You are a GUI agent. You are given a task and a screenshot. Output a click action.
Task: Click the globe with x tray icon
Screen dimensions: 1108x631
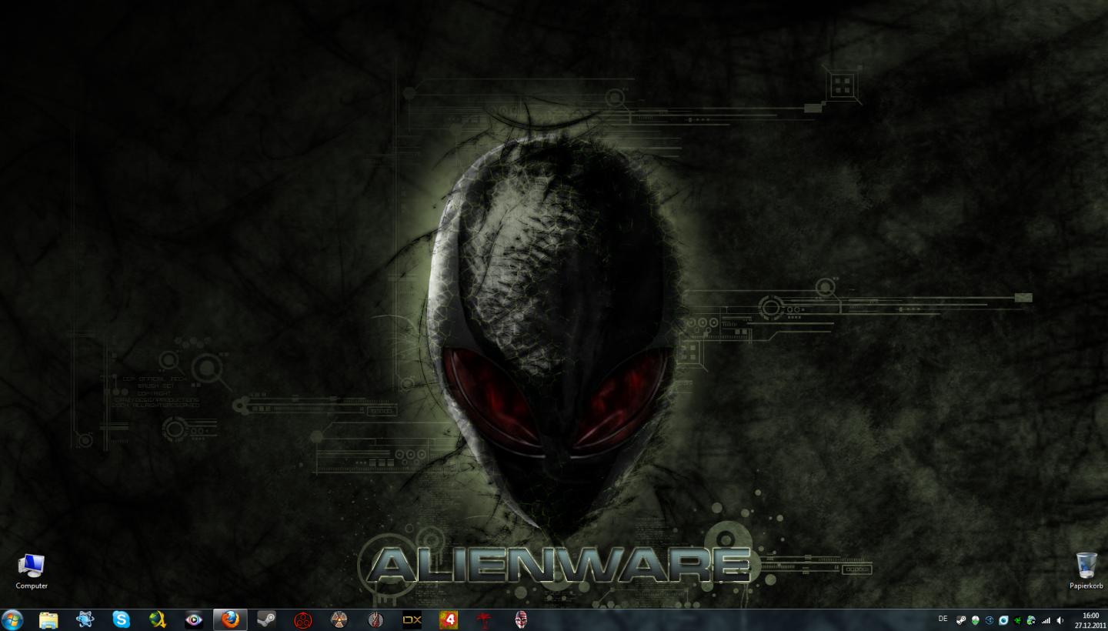[1031, 620]
